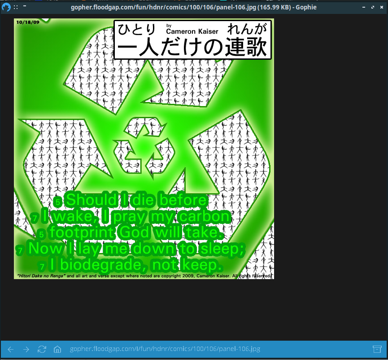Go back to the previous Gopher page

[x=11, y=349]
